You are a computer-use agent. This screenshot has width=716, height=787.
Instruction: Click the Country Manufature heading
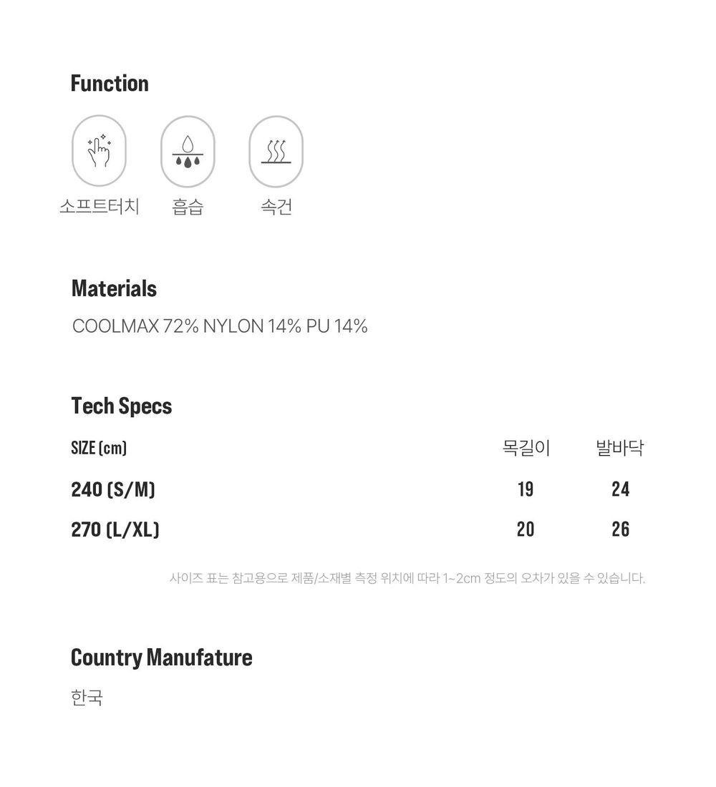coord(161,658)
